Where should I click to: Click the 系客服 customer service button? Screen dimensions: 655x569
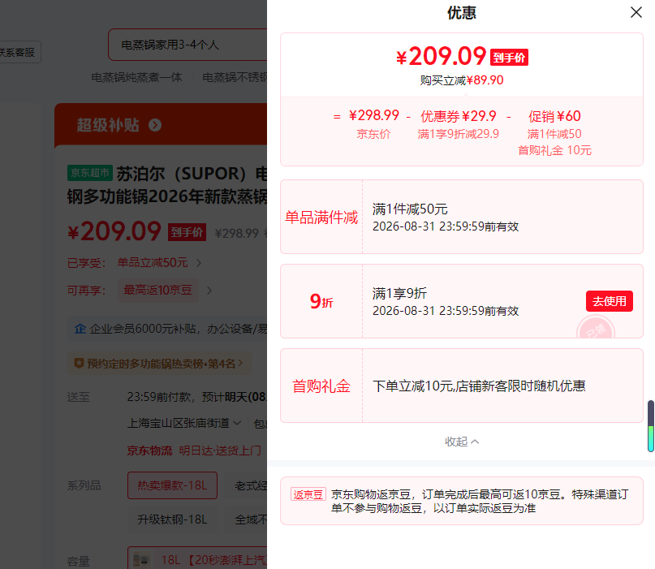click(19, 52)
